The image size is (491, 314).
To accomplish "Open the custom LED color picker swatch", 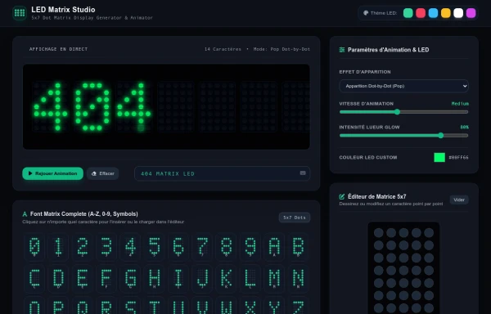I will (439, 157).
